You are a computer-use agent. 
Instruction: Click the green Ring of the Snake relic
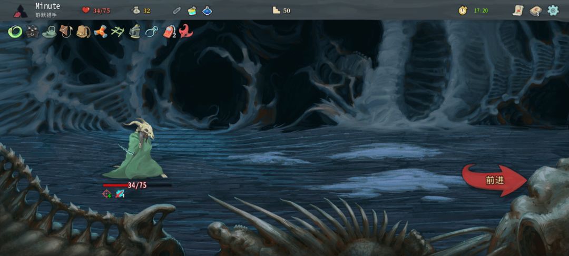pos(15,32)
